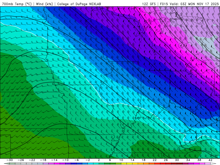This screenshot has height=165, width=220.
Task: Click the -6 legend label
Action: click(x=76, y=160)
